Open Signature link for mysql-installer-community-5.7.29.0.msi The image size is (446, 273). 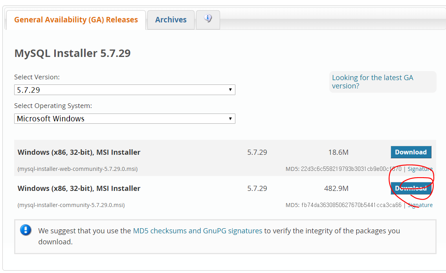420,205
